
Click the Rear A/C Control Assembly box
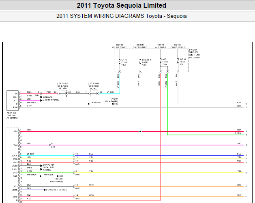pos(13,100)
